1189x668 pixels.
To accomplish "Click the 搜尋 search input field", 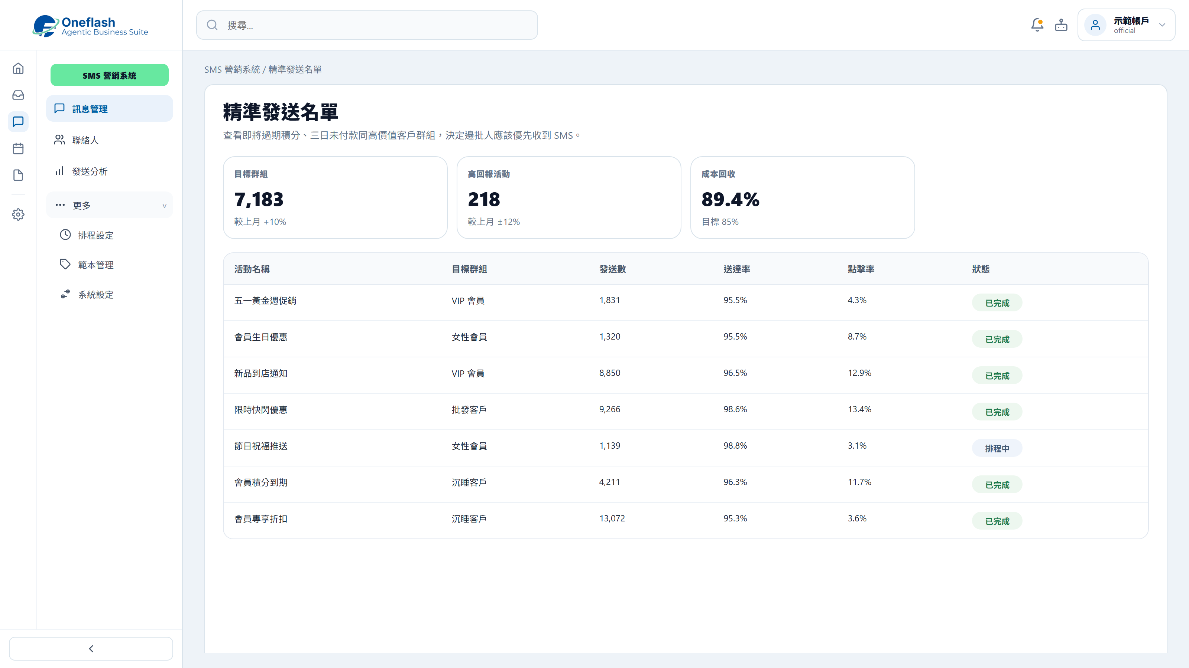I will click(x=367, y=25).
